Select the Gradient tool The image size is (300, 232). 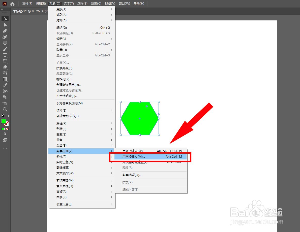pyautogui.click(x=5, y=79)
